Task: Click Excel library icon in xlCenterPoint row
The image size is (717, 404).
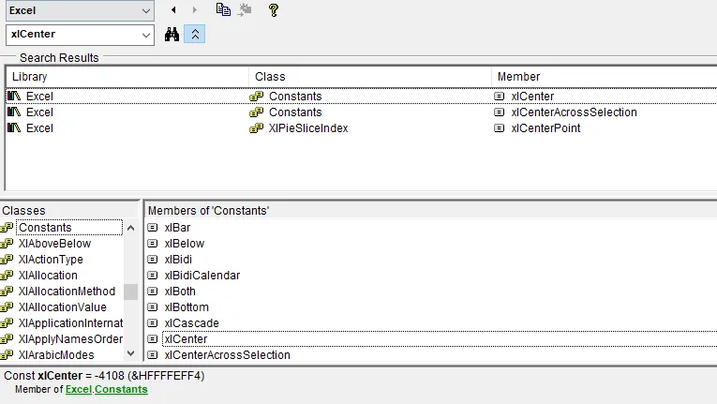Action: (14, 127)
